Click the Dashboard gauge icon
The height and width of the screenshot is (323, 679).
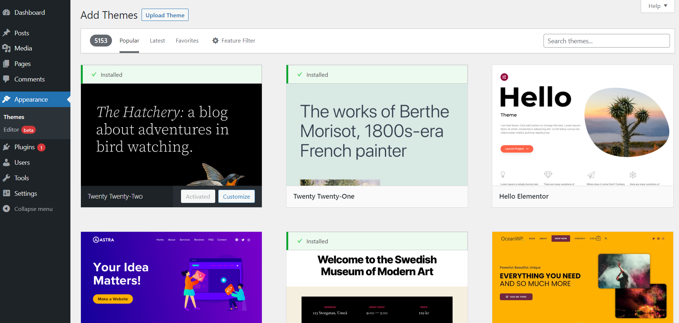[x=6, y=12]
